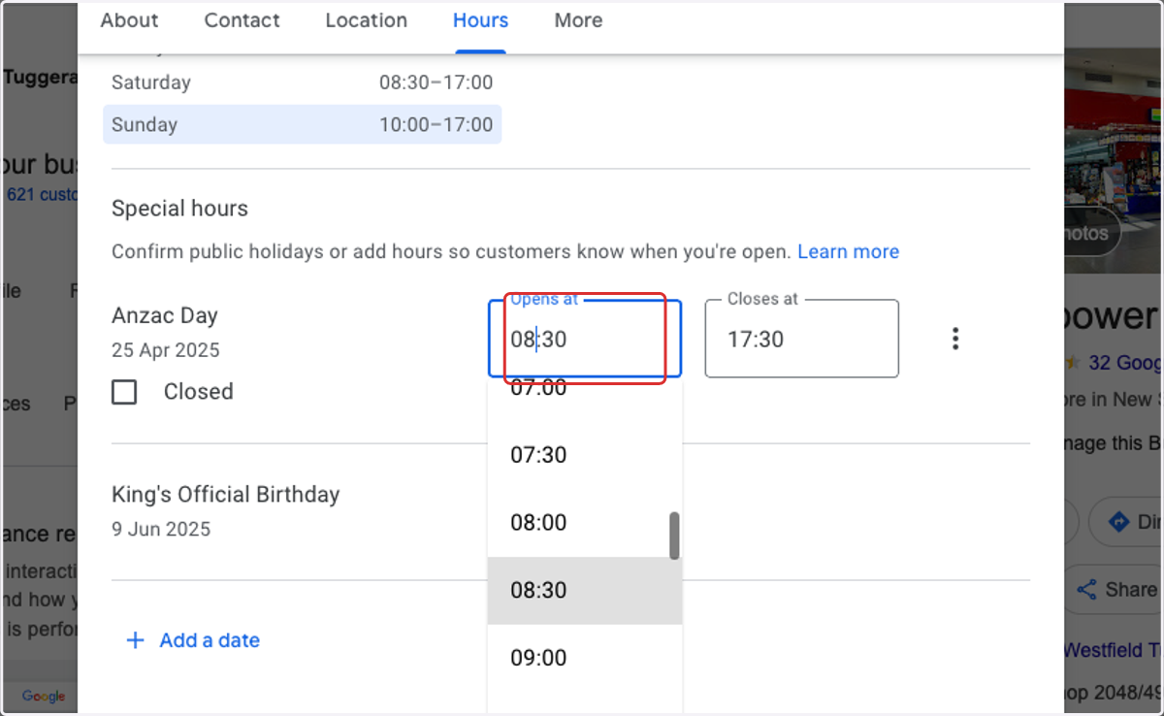Click the 621 customers link behind dialog
This screenshot has height=716, width=1164.
coord(41,194)
